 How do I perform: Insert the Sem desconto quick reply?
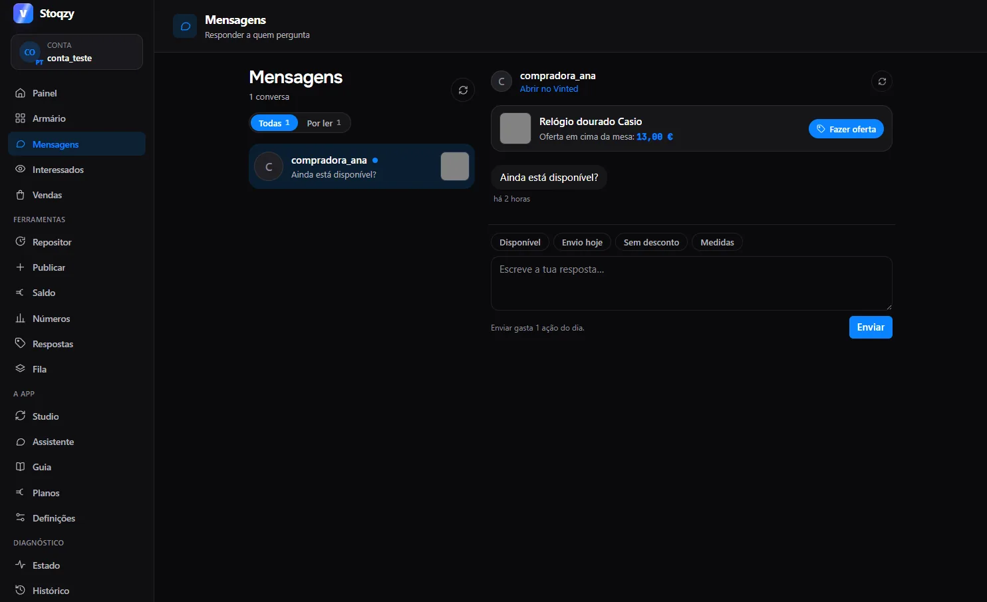[651, 243]
